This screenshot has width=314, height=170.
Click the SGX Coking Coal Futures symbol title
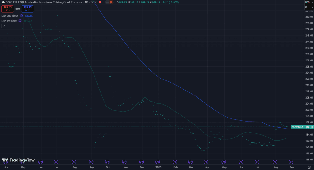click(49, 2)
